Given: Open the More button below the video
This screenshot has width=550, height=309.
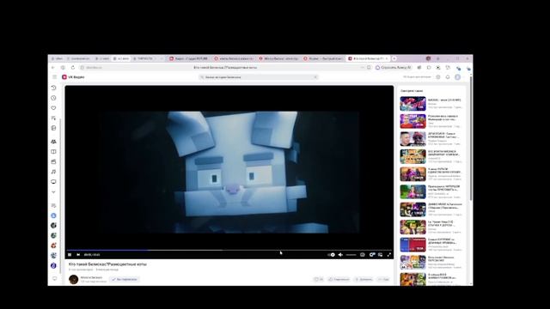Looking at the screenshot, I should [x=383, y=279].
